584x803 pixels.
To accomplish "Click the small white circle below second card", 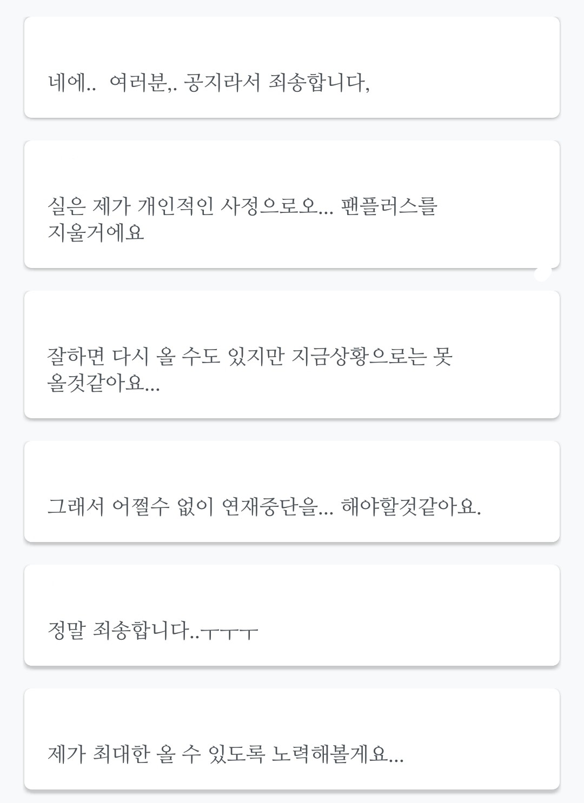I will (542, 273).
